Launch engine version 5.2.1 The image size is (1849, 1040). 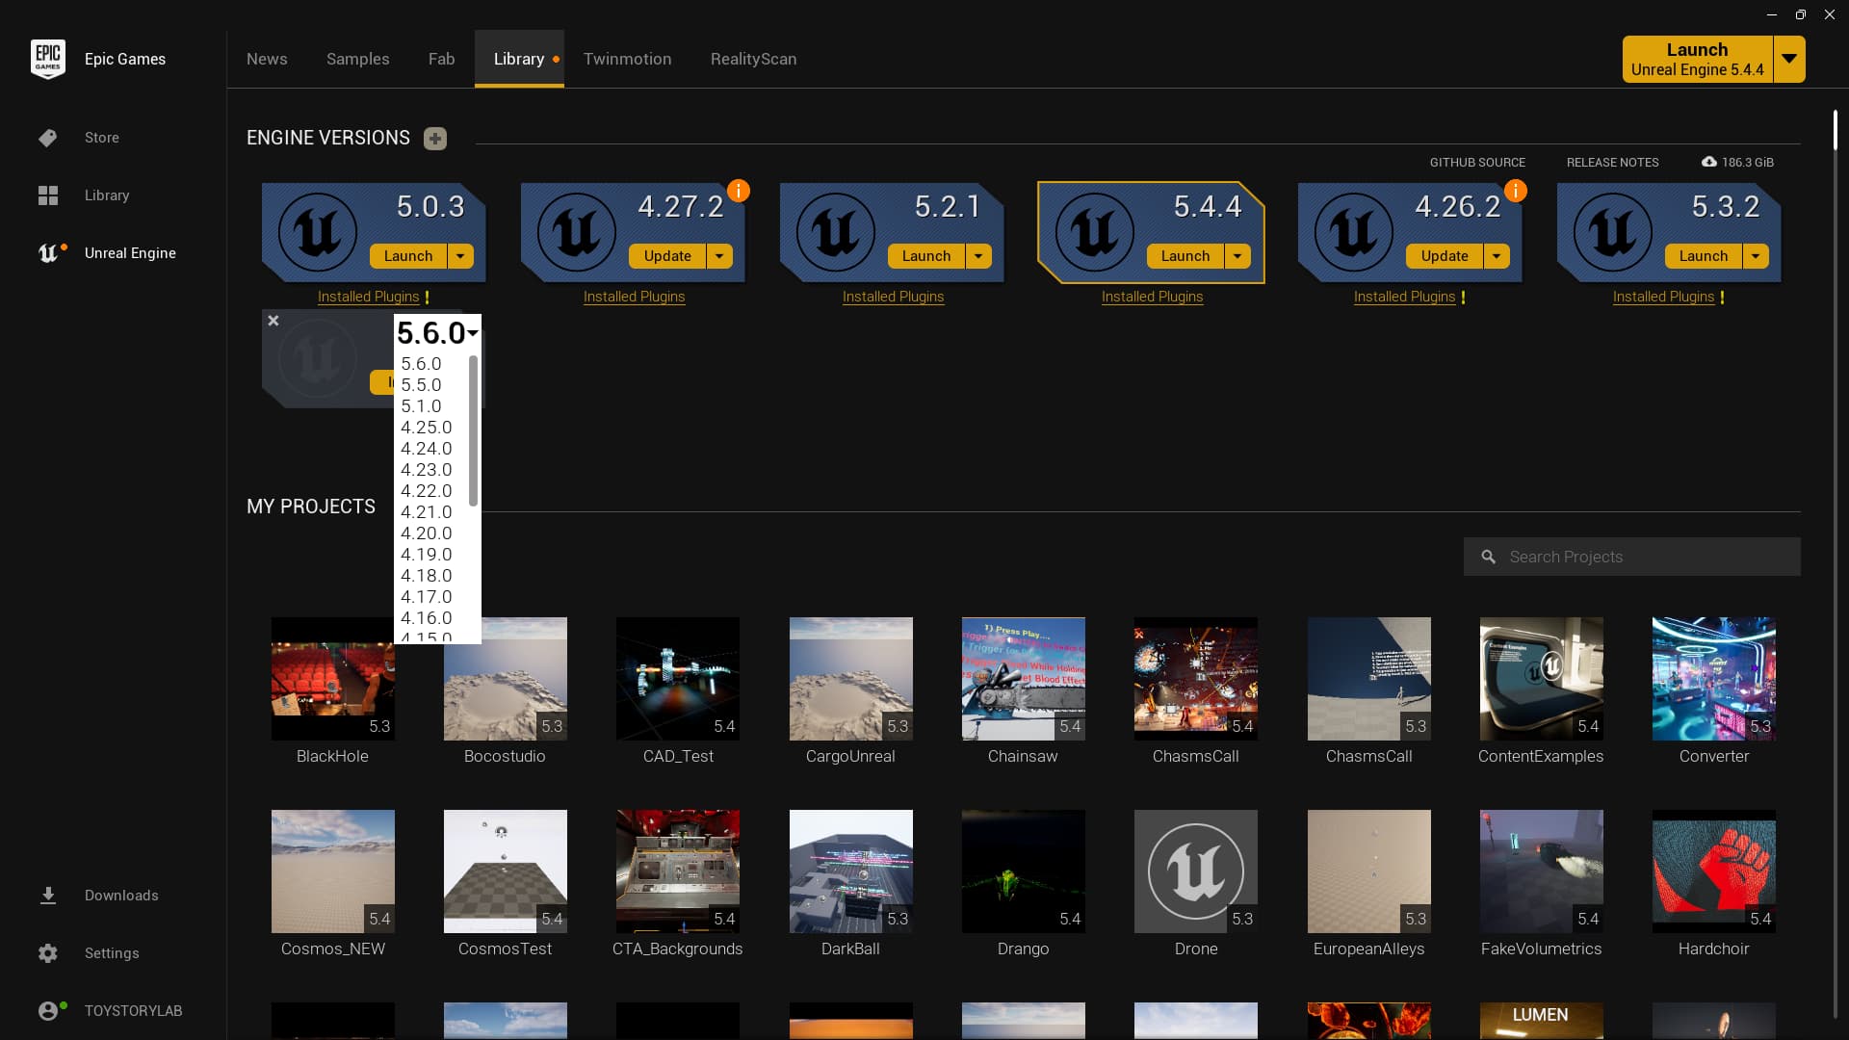(x=925, y=256)
